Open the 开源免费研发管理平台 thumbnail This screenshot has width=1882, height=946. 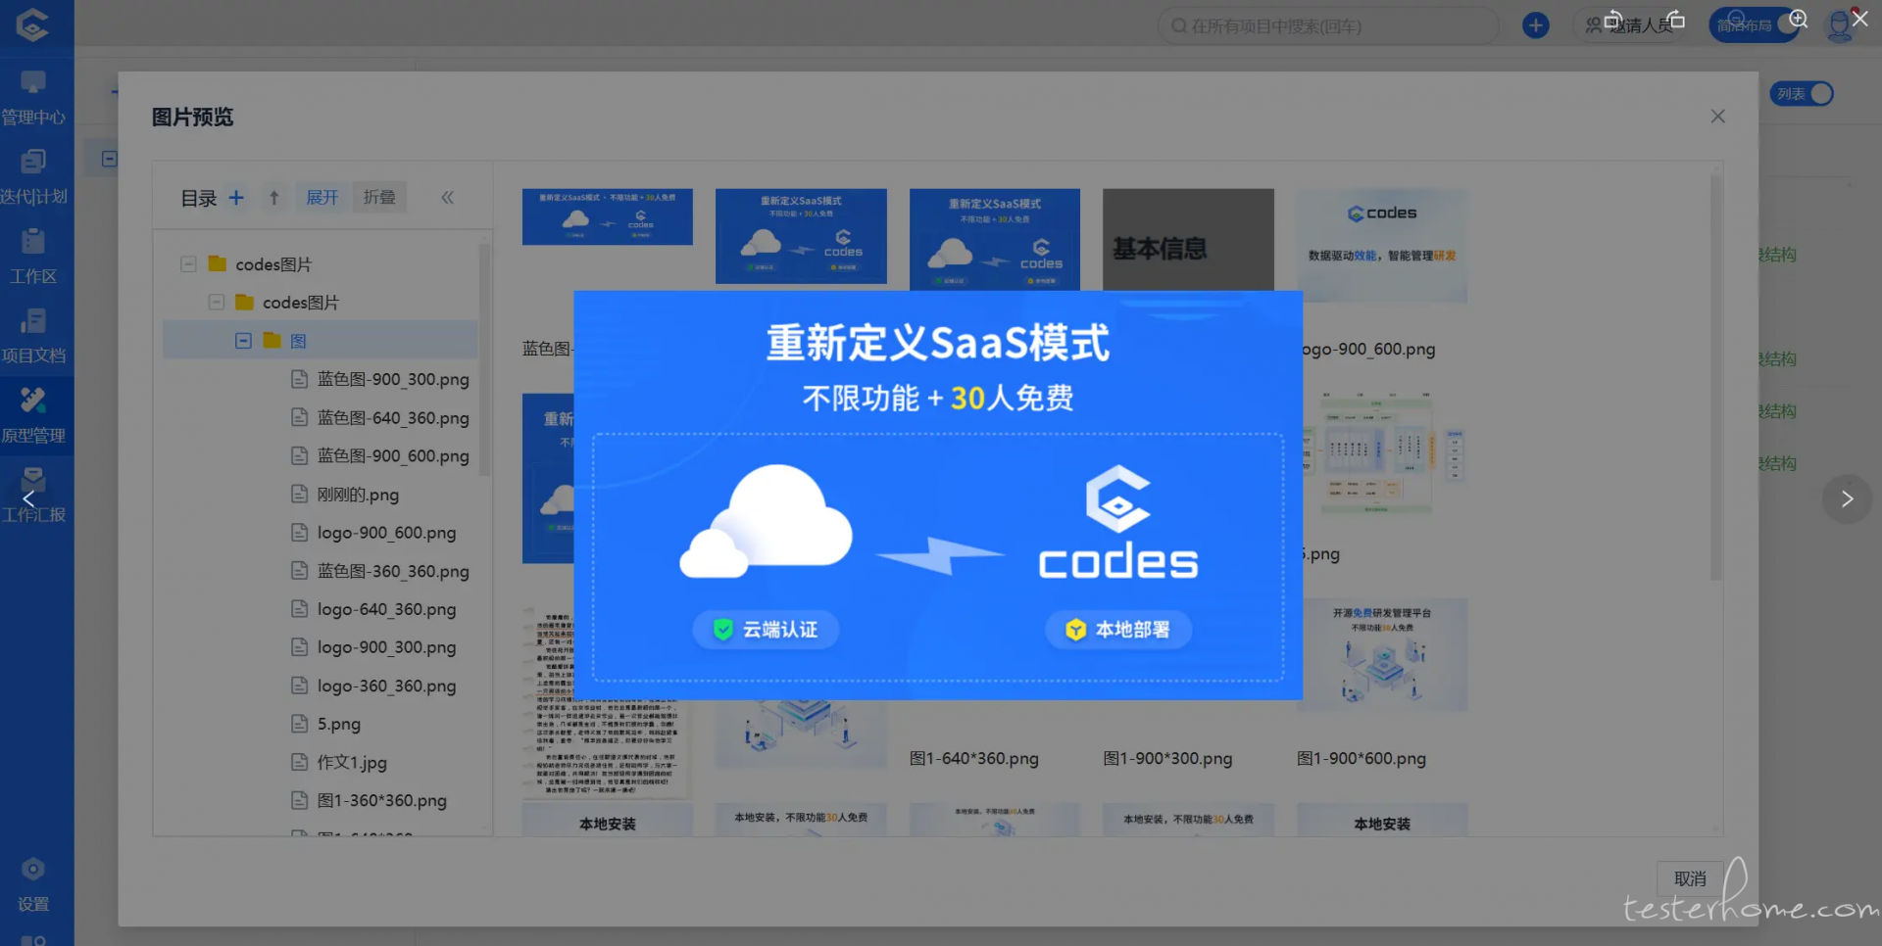point(1384,654)
